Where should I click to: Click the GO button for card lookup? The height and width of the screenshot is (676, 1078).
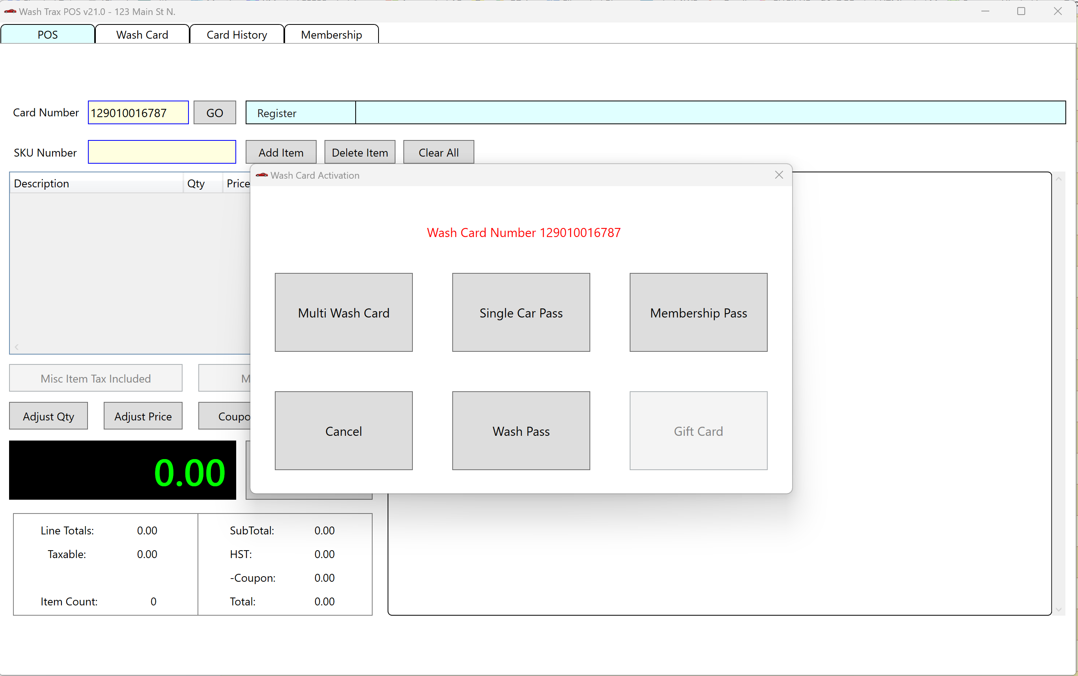click(215, 112)
